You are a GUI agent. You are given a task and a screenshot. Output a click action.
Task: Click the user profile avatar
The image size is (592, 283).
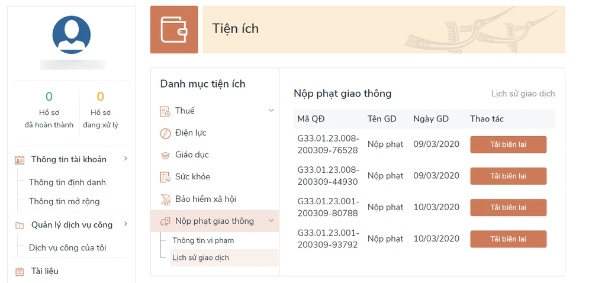[72, 35]
